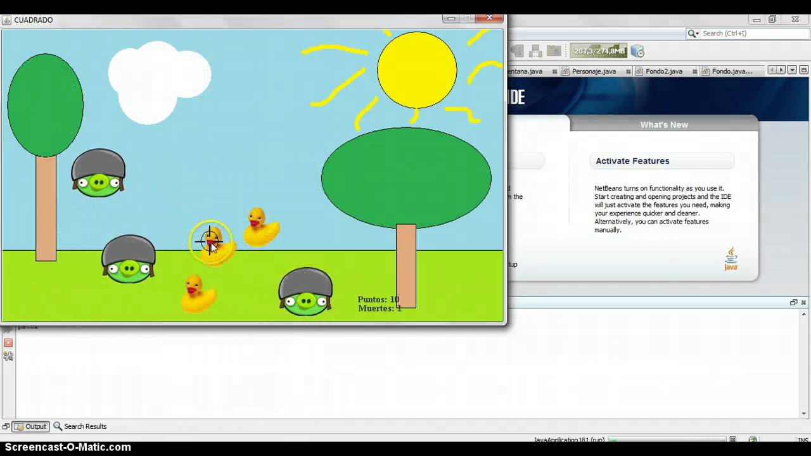Screen dimensions: 811x456
Task: Switch to the Personaje.java tab
Action: [x=594, y=72]
